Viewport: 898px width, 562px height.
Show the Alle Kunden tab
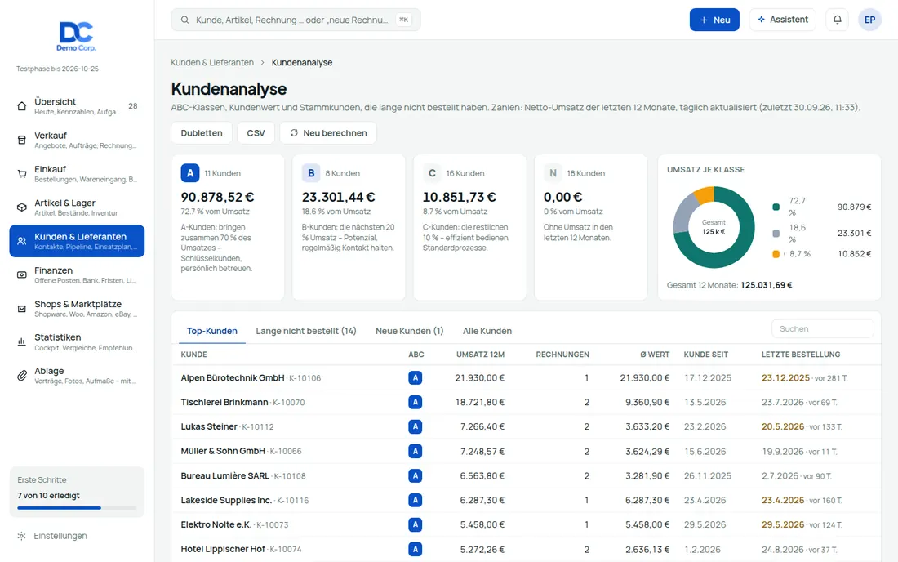coord(487,331)
